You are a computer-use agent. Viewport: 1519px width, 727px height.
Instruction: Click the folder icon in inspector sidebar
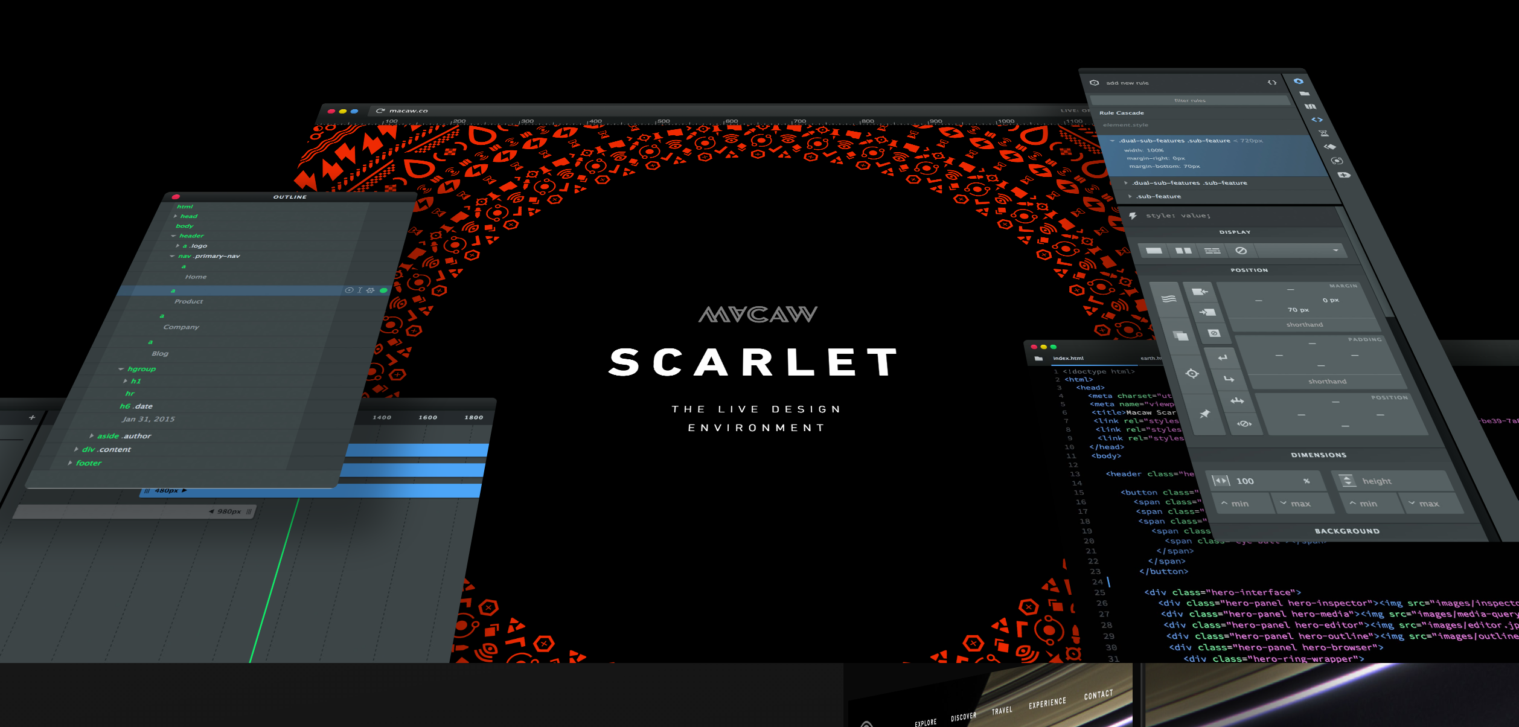coord(1304,94)
